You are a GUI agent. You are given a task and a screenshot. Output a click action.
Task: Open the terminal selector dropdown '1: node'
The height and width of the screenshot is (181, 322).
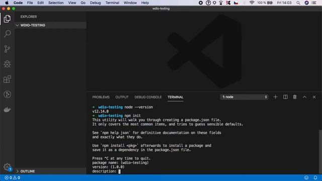(244, 97)
